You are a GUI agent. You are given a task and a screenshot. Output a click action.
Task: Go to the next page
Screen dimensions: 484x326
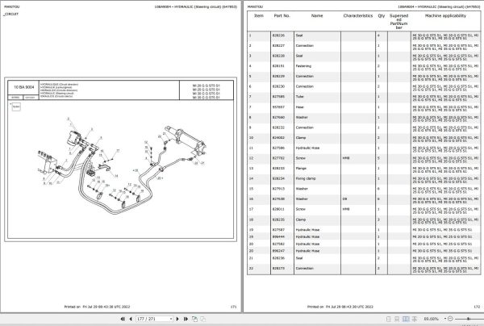177,319
